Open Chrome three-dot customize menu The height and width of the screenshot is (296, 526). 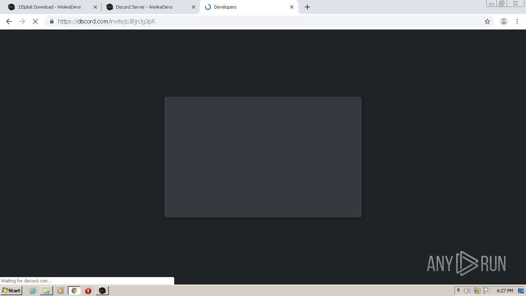click(x=517, y=21)
